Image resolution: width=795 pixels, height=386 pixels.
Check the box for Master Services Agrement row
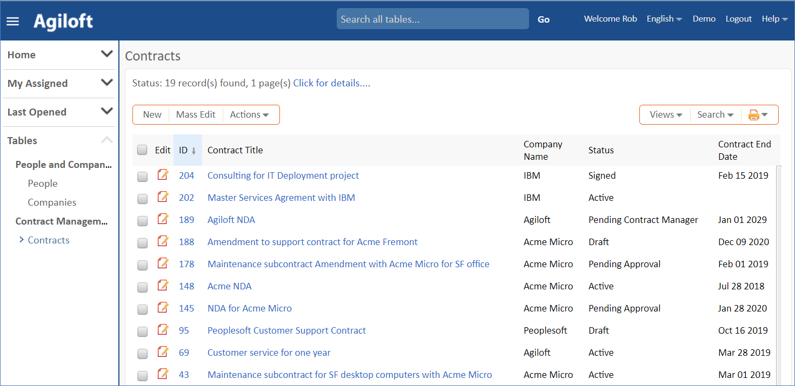pos(142,199)
